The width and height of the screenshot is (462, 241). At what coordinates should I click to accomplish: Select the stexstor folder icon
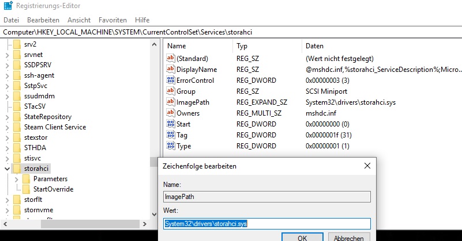pyautogui.click(x=17, y=137)
